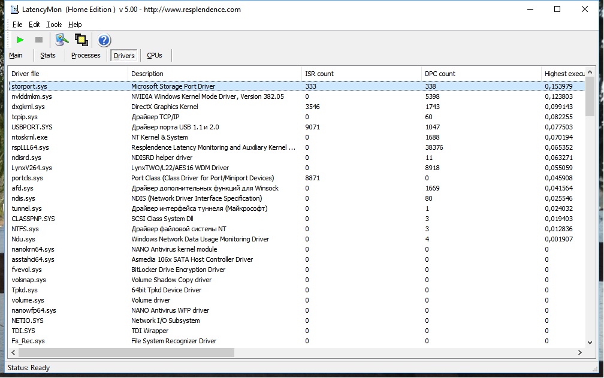604x378 pixels.
Task: Click the gray stop monitor icon
Action: click(39, 40)
